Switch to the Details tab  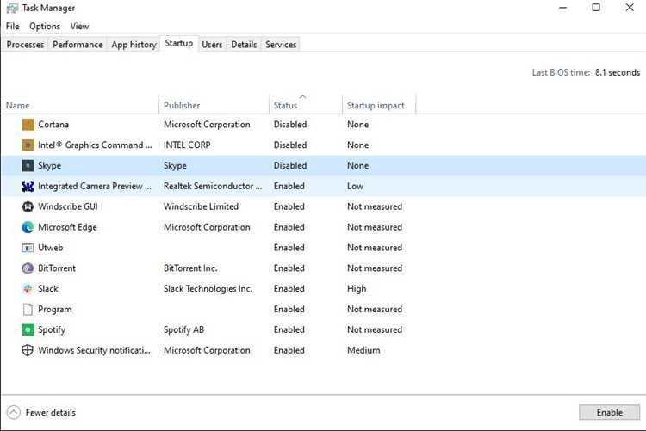click(244, 45)
